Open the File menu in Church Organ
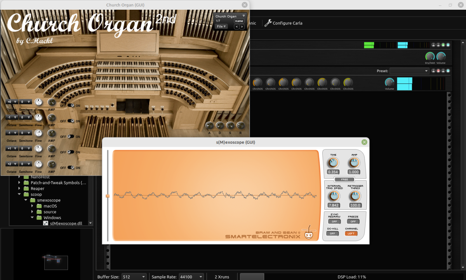This screenshot has height=280, width=466. coord(222,26)
